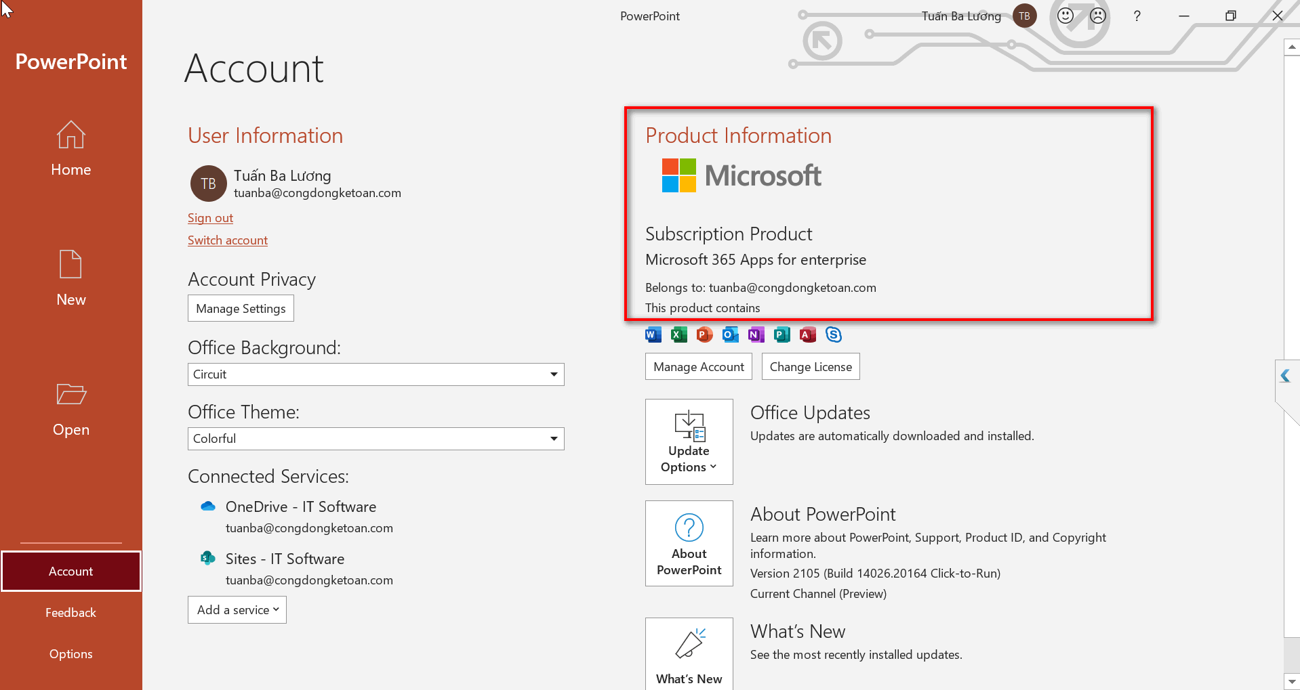
Task: Click user name in title bar
Action: pyautogui.click(x=961, y=16)
